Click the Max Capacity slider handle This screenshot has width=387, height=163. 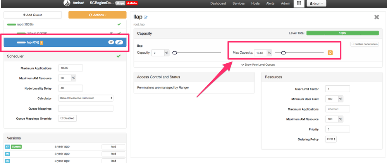coord(283,53)
